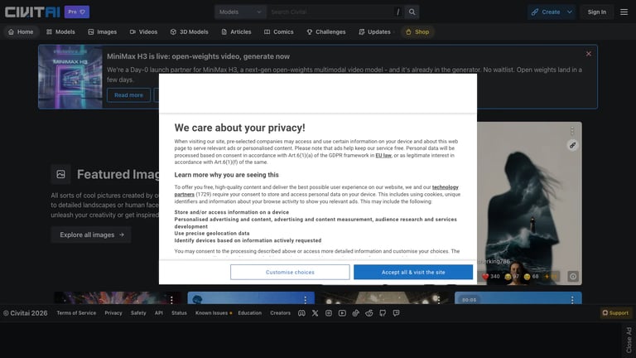Open the 3D Models tab
The width and height of the screenshot is (636, 358).
[189, 31]
